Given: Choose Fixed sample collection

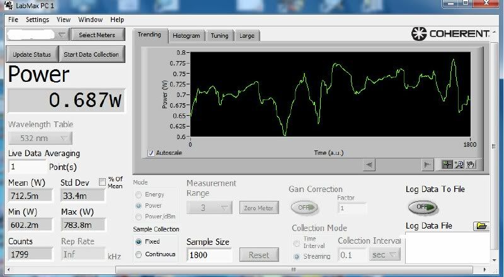Looking at the screenshot, I should pyautogui.click(x=139, y=242).
